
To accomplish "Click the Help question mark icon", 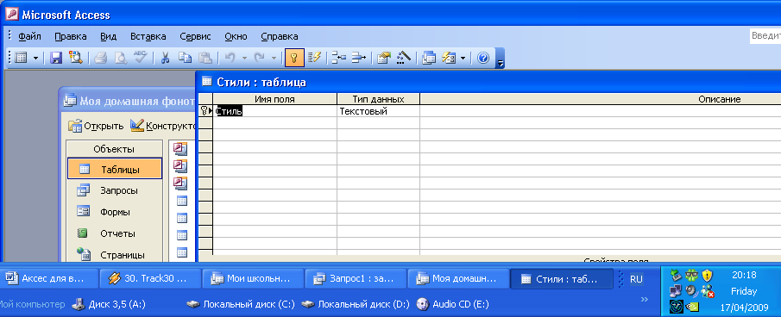I will 483,58.
